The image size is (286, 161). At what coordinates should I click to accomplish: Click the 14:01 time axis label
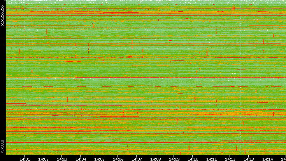tap(25, 159)
